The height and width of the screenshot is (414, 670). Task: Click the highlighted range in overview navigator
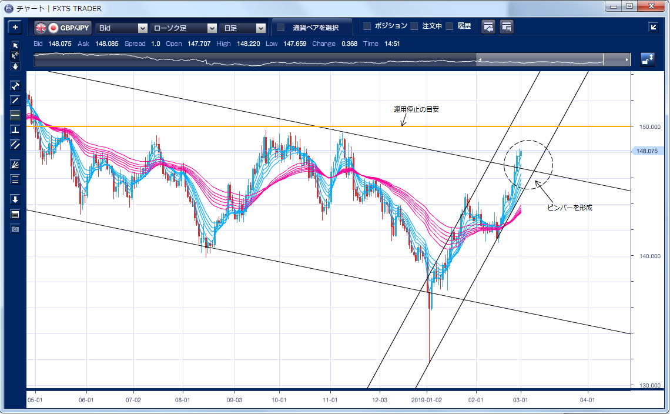(540, 59)
